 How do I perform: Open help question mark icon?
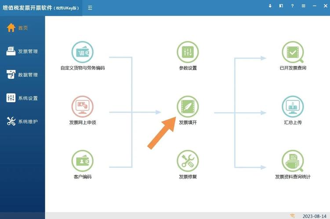tap(292, 6)
